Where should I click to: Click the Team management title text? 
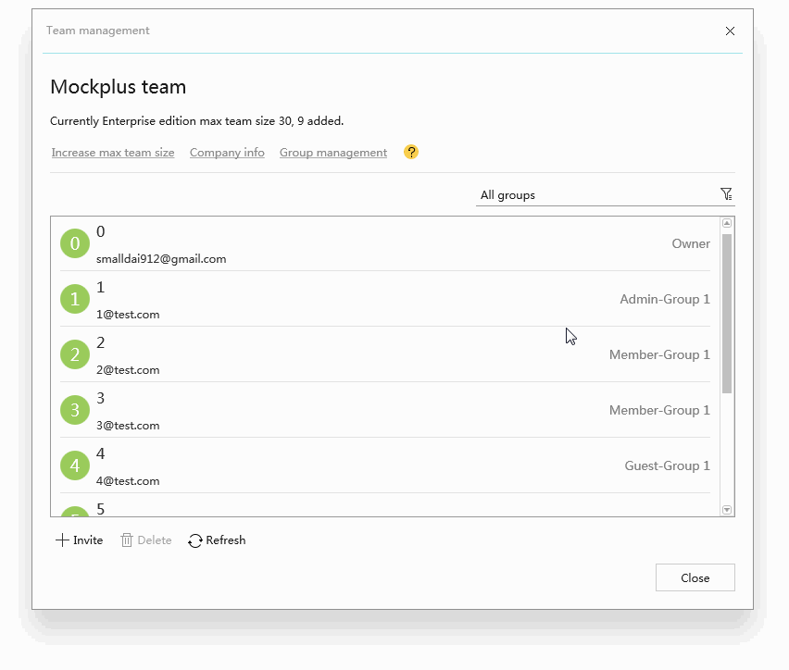[x=97, y=31]
